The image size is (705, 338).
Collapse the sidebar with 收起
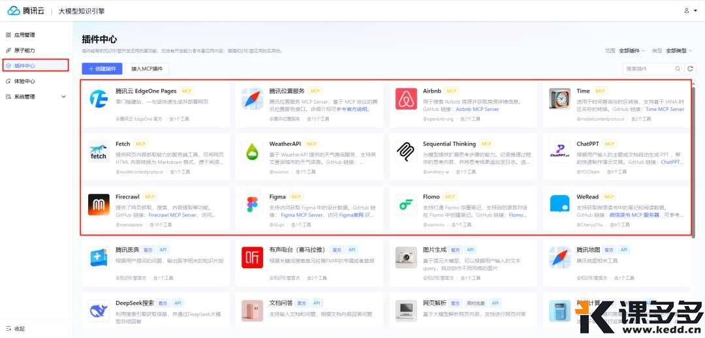16,329
